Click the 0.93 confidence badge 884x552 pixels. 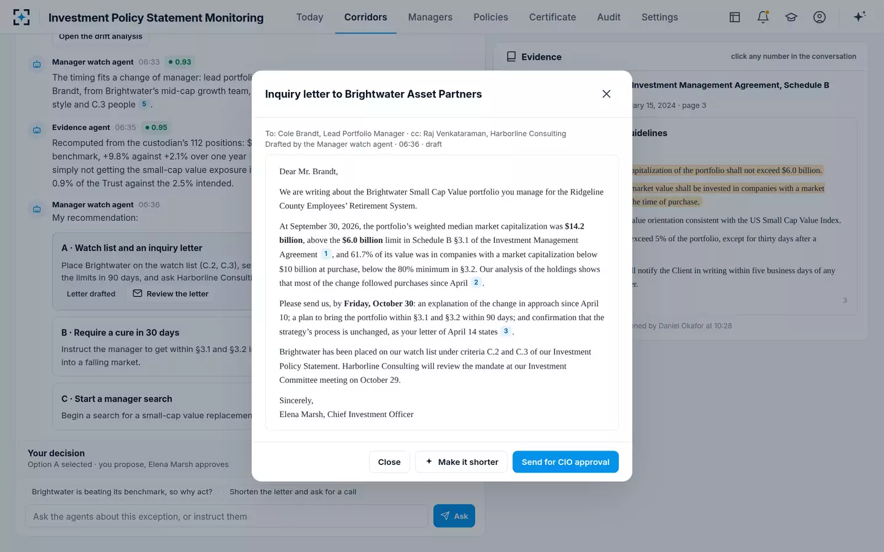pyautogui.click(x=180, y=62)
